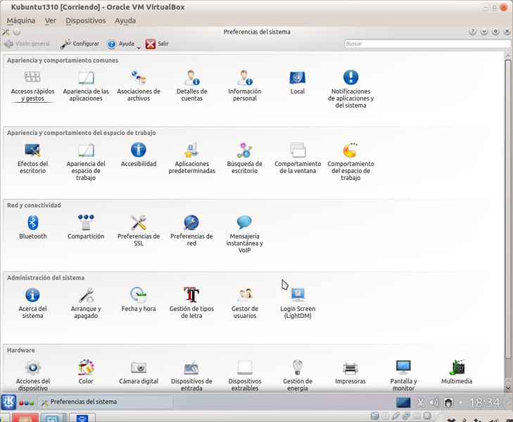The width and height of the screenshot is (513, 422).
Task: Open the Máquina menu in VirtualBox
Action: pos(20,20)
